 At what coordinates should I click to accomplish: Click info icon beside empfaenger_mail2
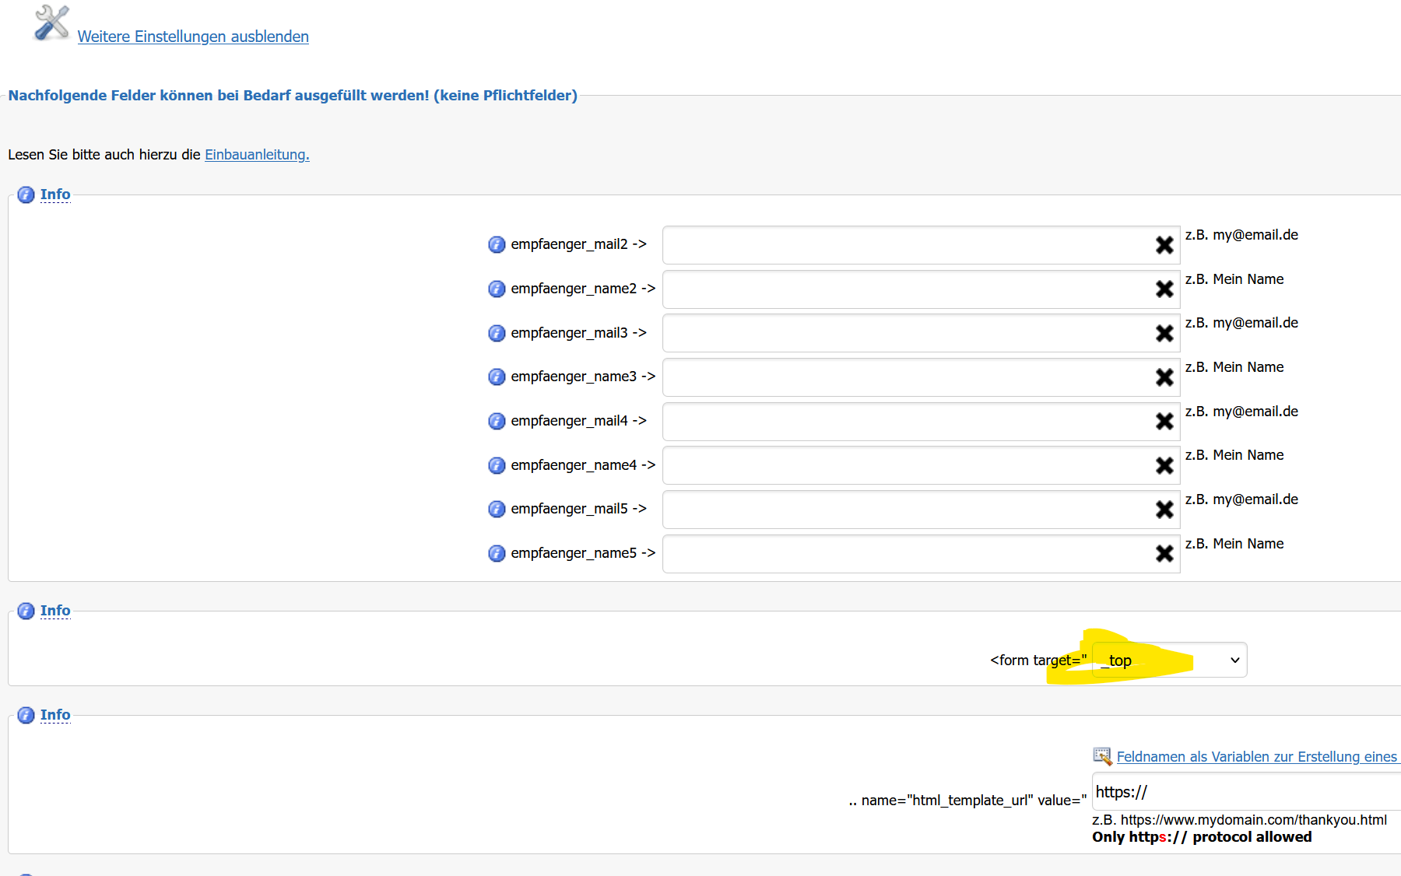coord(497,245)
